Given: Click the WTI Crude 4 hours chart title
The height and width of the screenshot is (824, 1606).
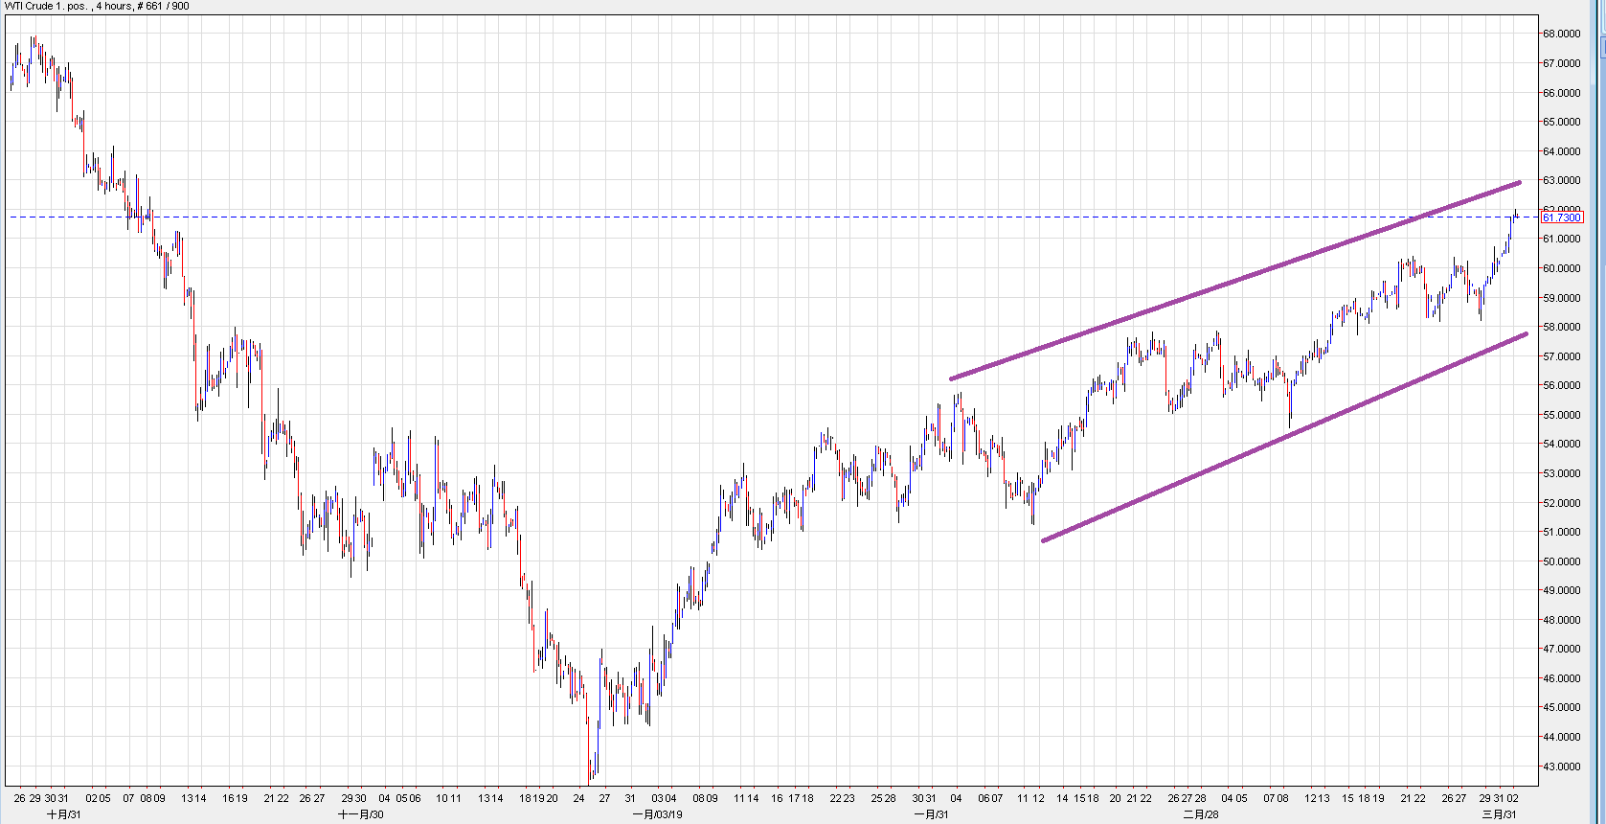Looking at the screenshot, I should coord(97,7).
